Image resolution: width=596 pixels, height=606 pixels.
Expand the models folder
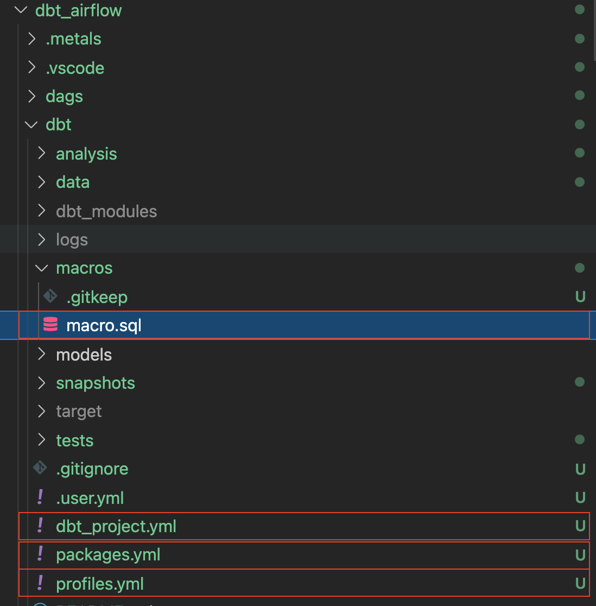point(42,354)
